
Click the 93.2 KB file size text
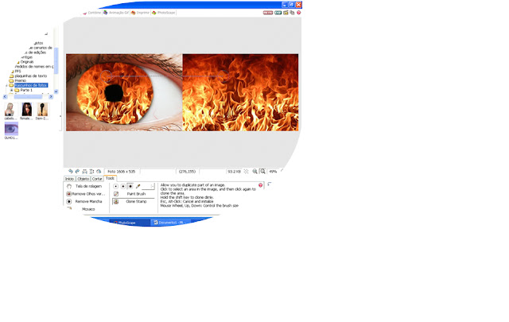pos(234,172)
